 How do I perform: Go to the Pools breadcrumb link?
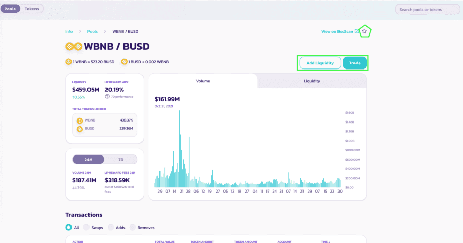coord(93,31)
